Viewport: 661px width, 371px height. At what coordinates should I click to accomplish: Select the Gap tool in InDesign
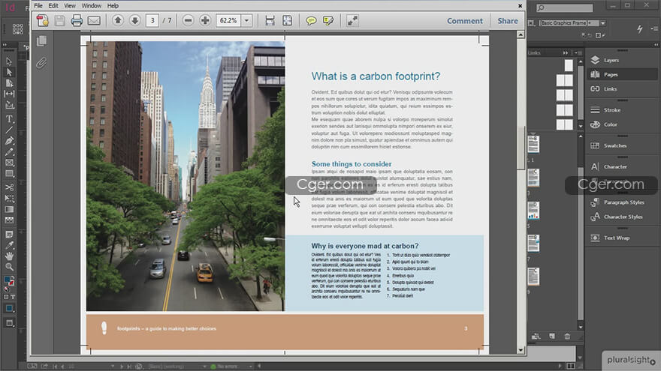(9, 94)
